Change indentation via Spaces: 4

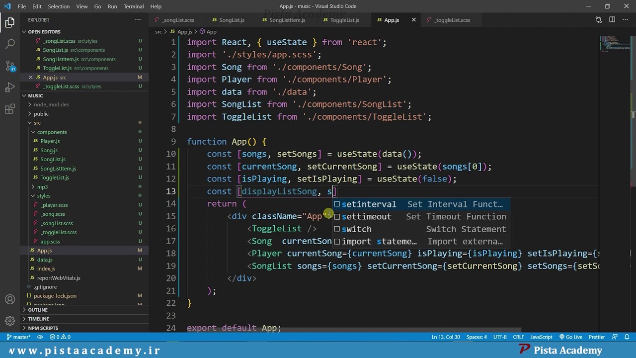(477, 337)
